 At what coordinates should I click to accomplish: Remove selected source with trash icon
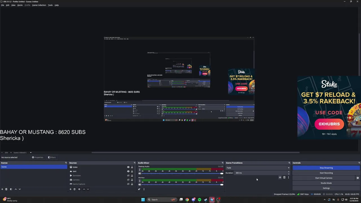click(74, 189)
